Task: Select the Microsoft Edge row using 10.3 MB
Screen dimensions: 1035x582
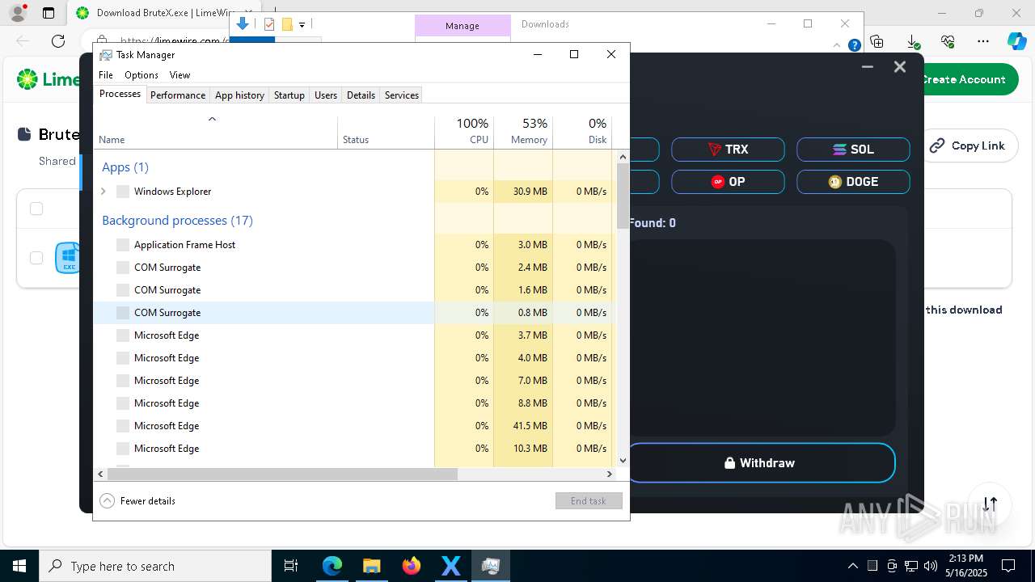Action: coord(354,449)
